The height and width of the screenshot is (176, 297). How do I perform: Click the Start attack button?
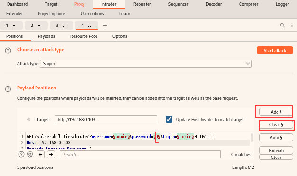(275, 51)
